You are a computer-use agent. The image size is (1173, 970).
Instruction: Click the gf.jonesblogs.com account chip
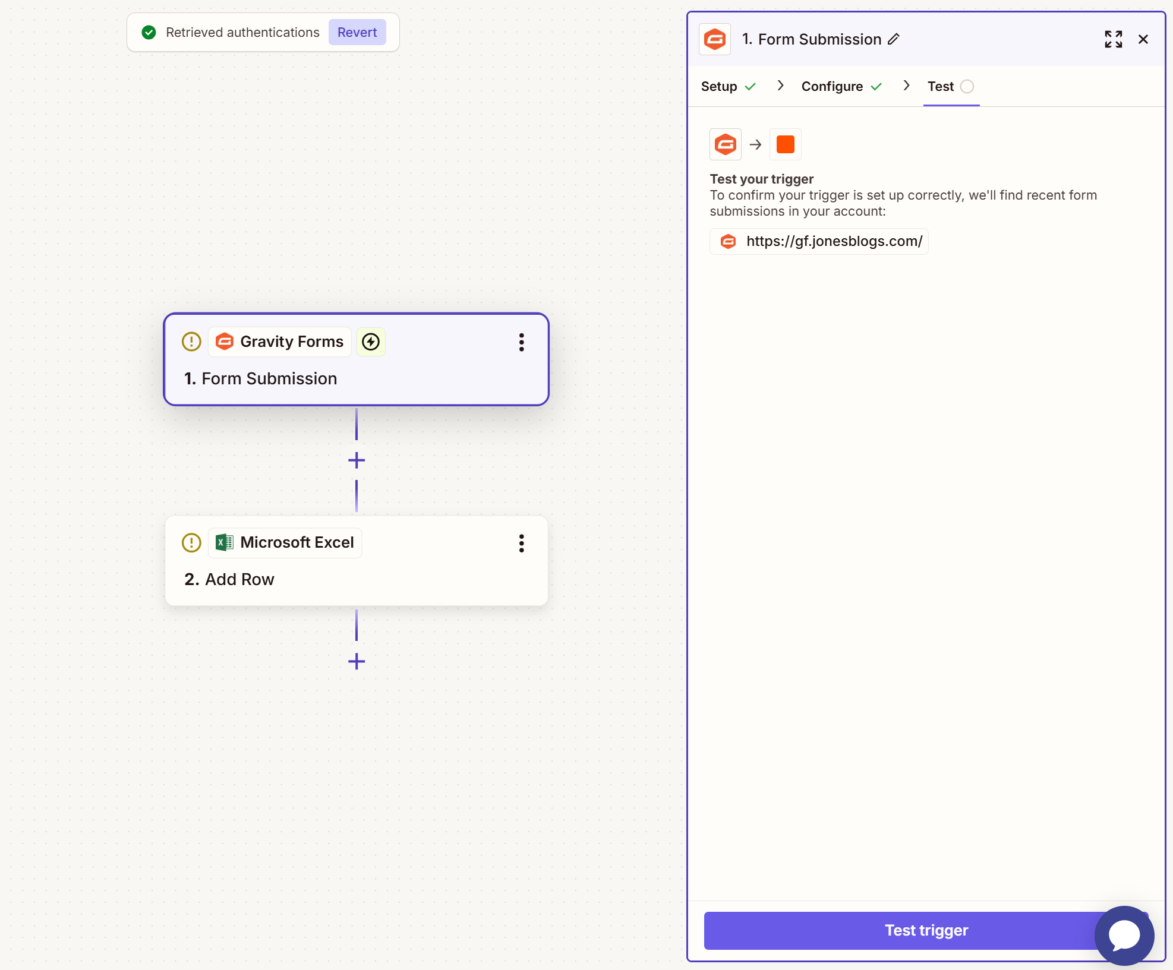point(819,241)
